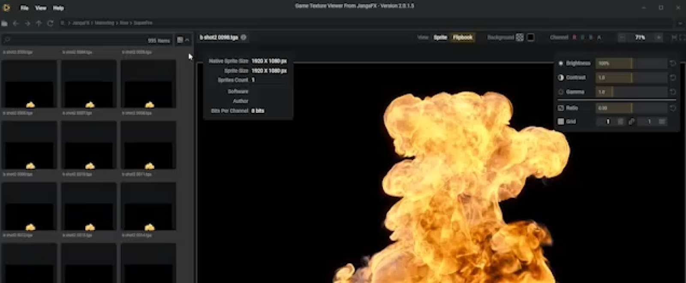The image size is (686, 283).
Task: Click the Ratio icon
Action: pos(561,108)
